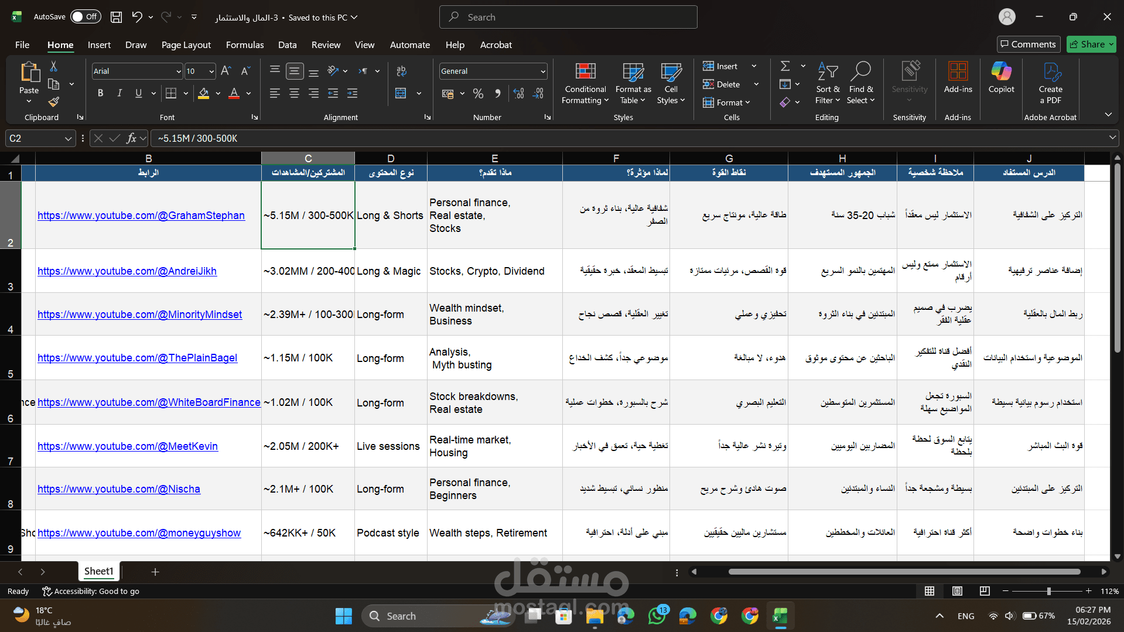
Task: Open Conditional Formatting options
Action: (585, 83)
